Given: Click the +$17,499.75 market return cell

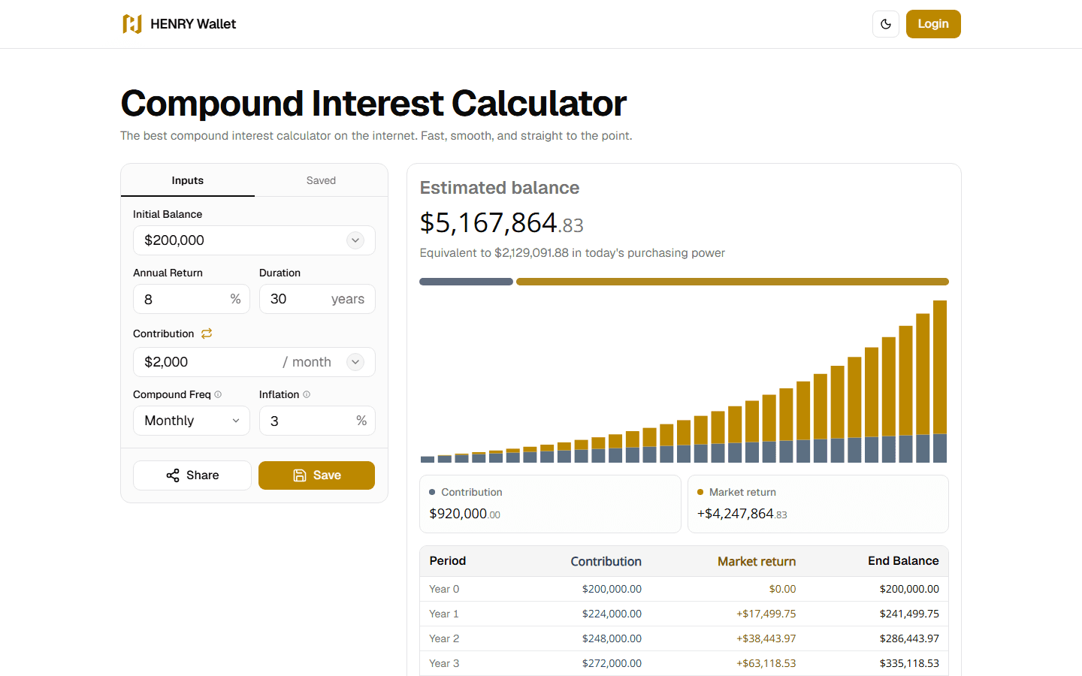Looking at the screenshot, I should 766,614.
